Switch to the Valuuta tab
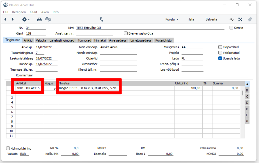 tap(41, 40)
